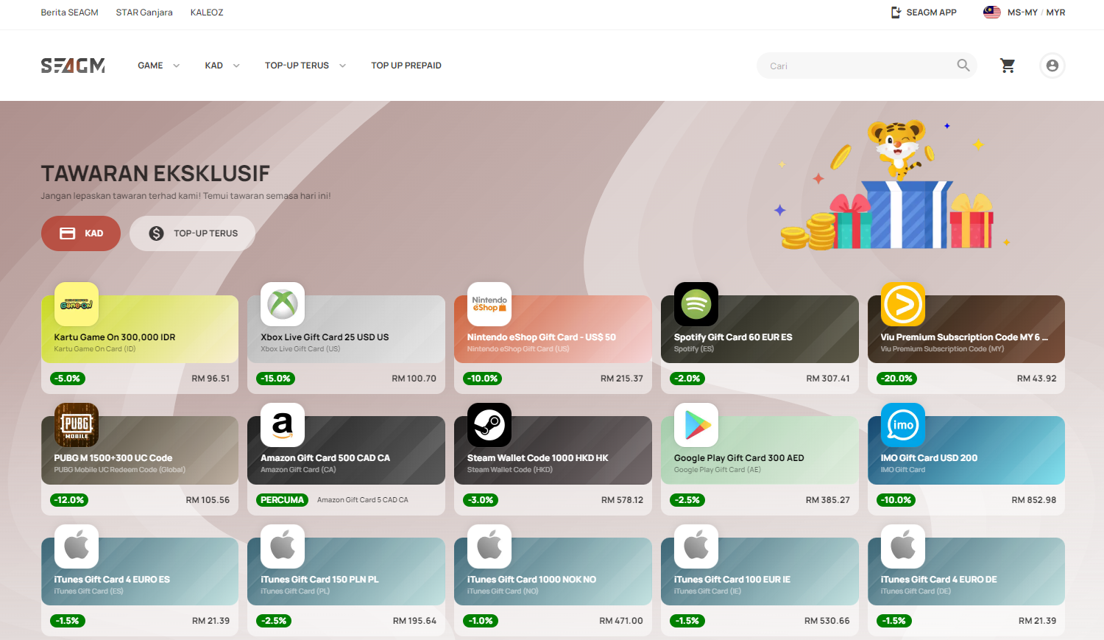The width and height of the screenshot is (1104, 640).
Task: Click the PUBG Mobile logo icon
Action: coord(77,425)
